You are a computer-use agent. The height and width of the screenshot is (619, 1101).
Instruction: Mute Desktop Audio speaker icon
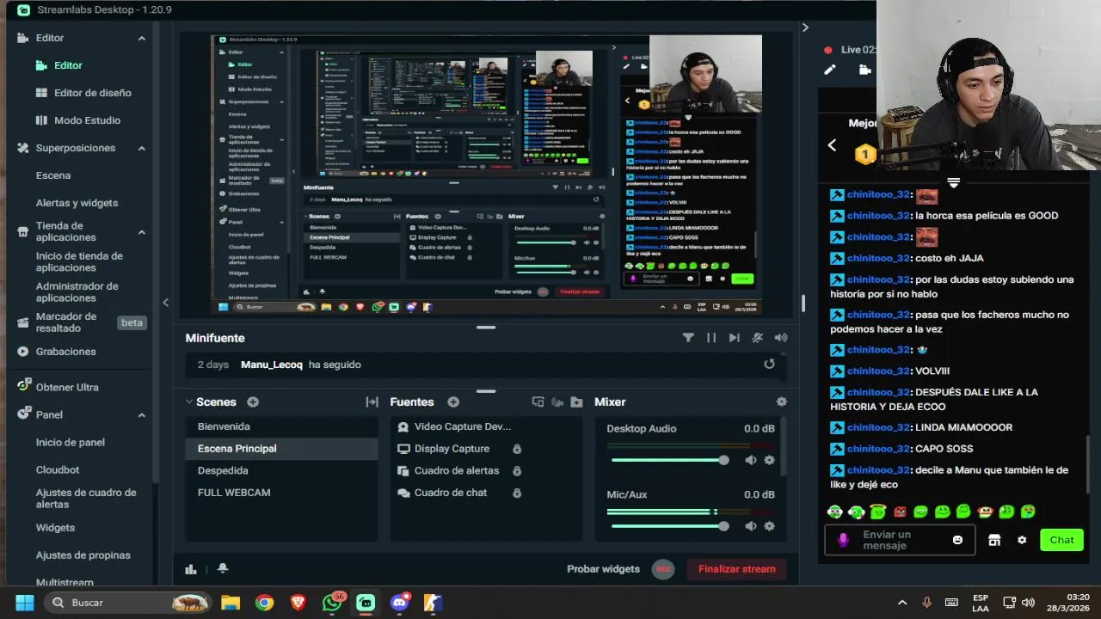coord(751,460)
